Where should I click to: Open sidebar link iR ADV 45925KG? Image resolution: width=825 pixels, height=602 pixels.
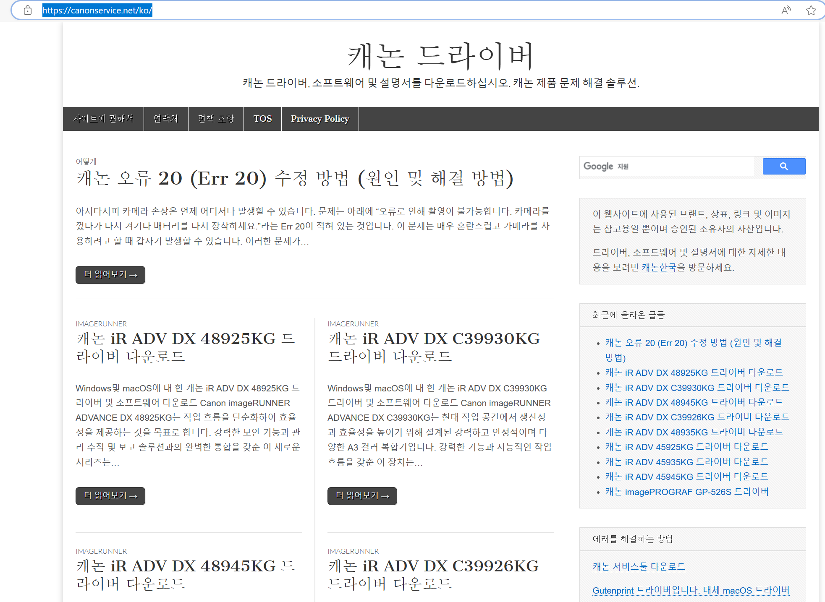click(x=686, y=447)
